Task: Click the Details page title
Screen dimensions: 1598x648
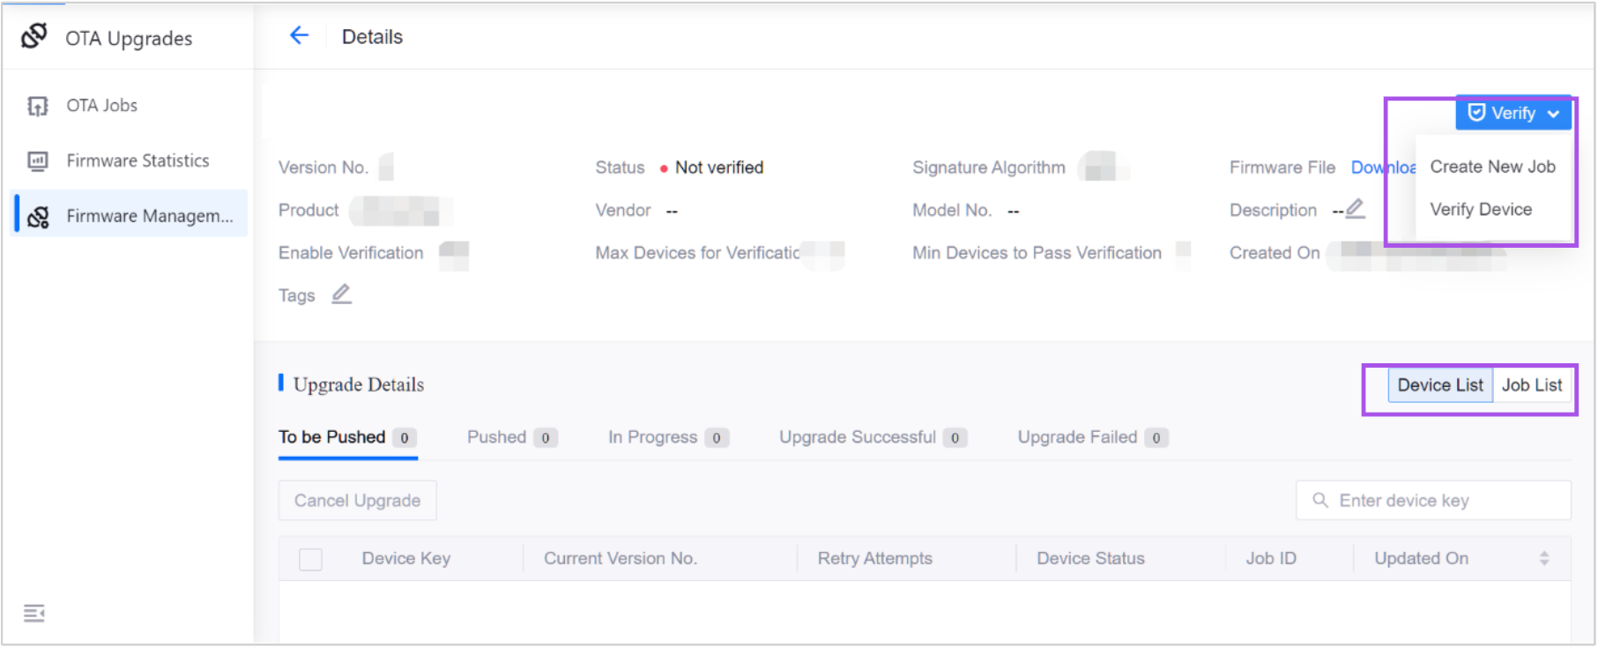Action: coord(372,36)
